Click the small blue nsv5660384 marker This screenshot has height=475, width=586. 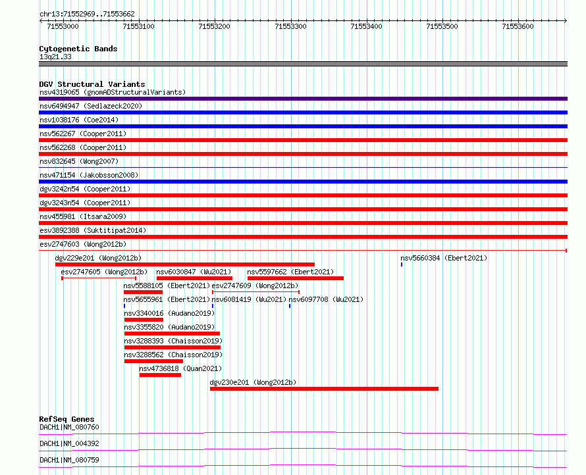coord(402,264)
